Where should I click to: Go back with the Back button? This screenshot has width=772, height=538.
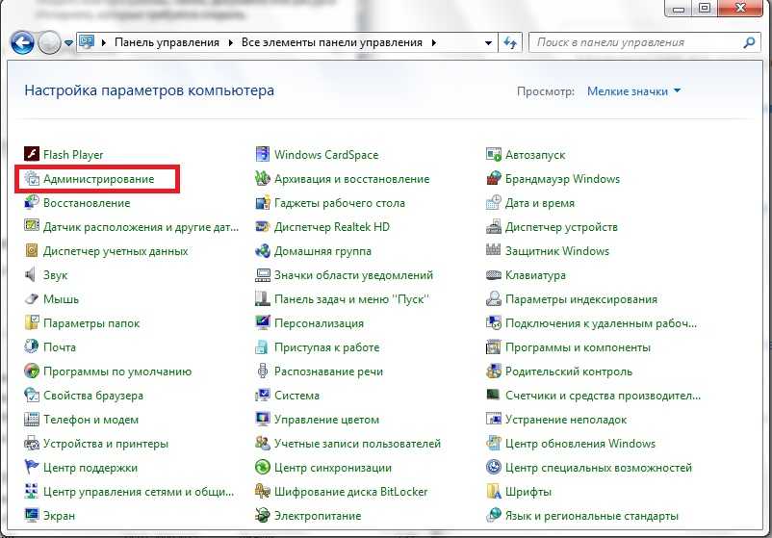22,42
